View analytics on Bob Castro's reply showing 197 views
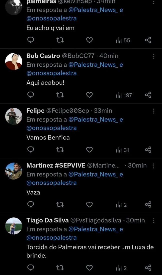 (x=121, y=95)
